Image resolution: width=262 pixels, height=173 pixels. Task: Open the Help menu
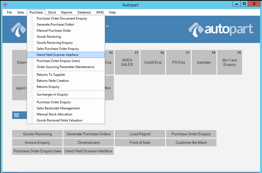click(x=112, y=12)
